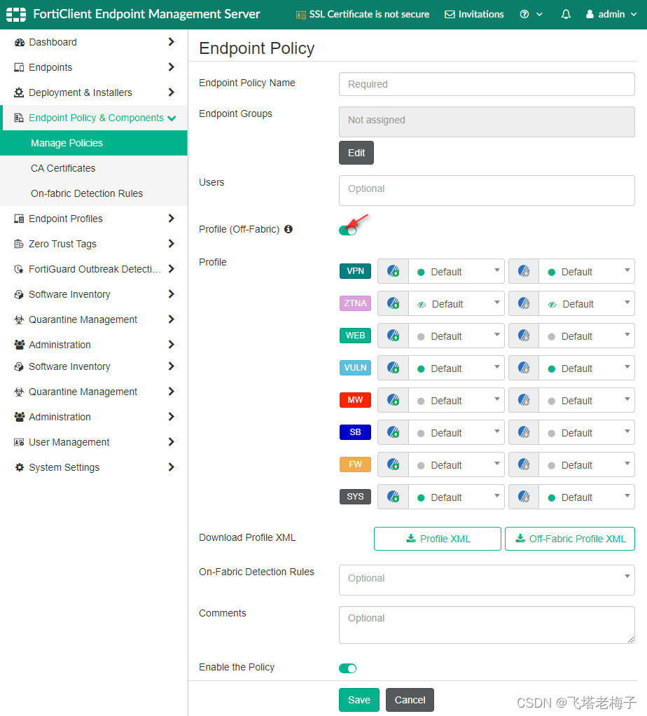Click the off-fabric icon in WEB row
This screenshot has width=647, height=716.
tap(524, 336)
